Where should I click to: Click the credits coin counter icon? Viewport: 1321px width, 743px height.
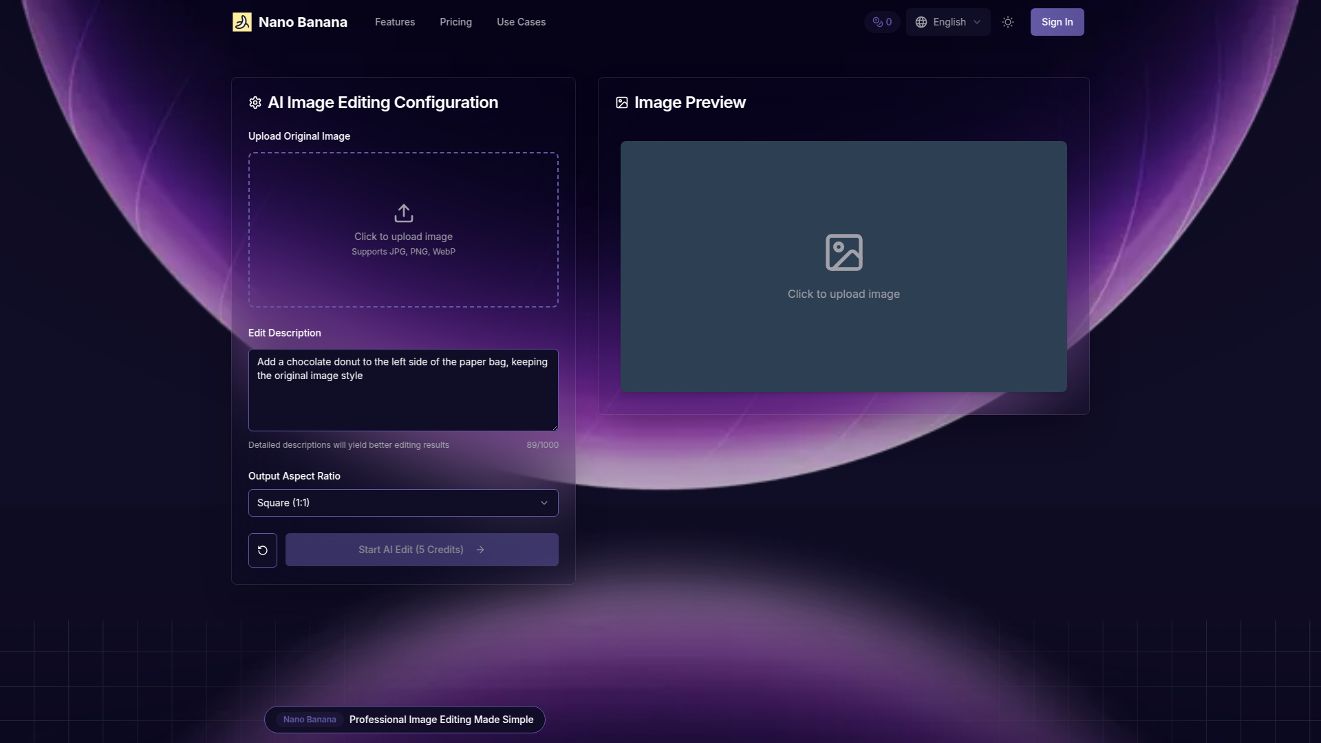(877, 22)
